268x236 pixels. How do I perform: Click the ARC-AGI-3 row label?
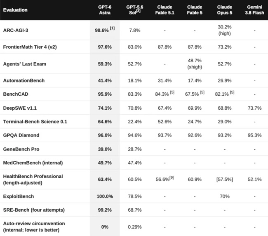click(16, 30)
